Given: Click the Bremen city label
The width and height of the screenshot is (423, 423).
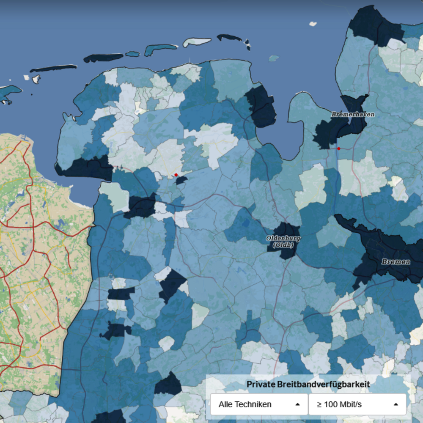Looking at the screenshot, I should coord(396,262).
